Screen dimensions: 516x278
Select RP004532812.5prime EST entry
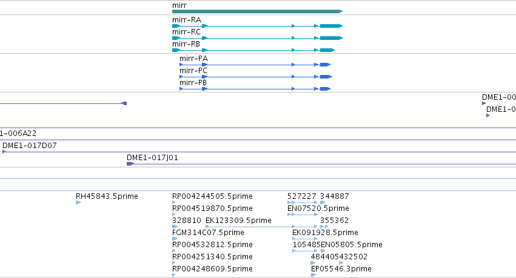point(213,245)
